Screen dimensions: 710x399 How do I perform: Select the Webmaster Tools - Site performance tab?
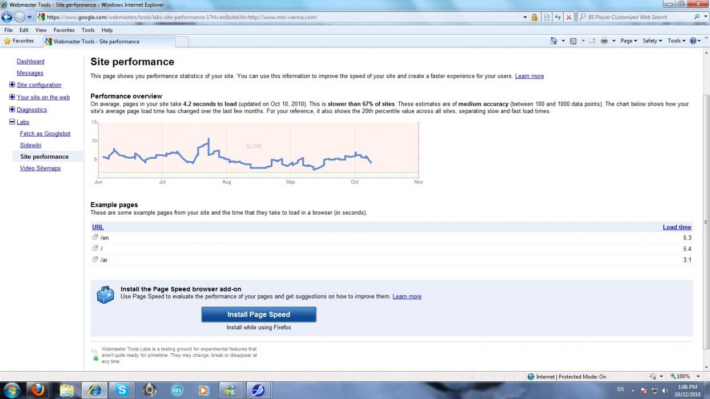click(x=109, y=42)
